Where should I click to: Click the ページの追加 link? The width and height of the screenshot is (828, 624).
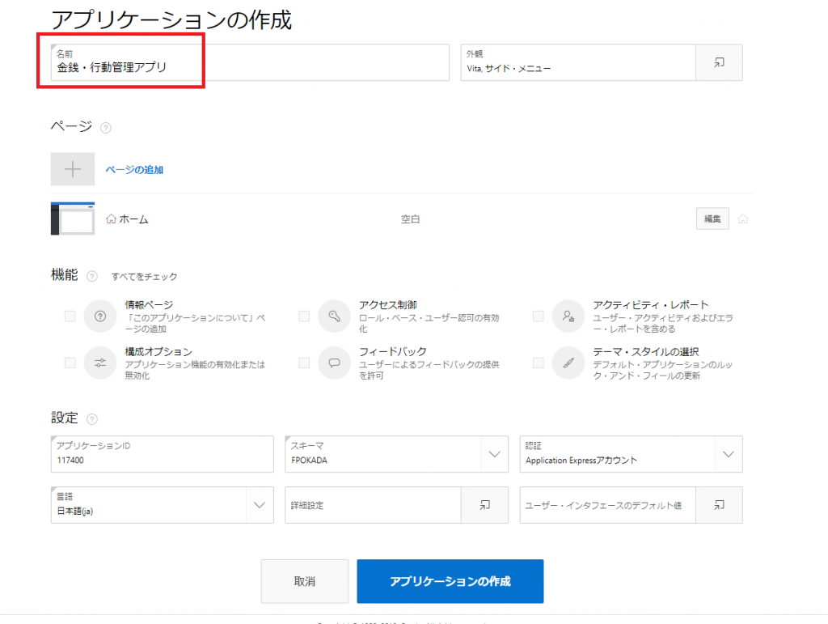[x=134, y=170]
